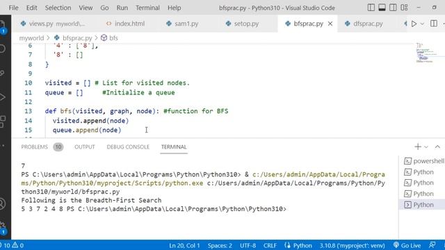Open the OUTPUT panel tab
This screenshot has width=445, height=250.
point(85,147)
